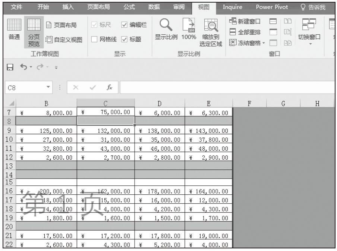Viewport: 337px width, 251px height.
Task: Select column B header
Action: click(x=47, y=103)
